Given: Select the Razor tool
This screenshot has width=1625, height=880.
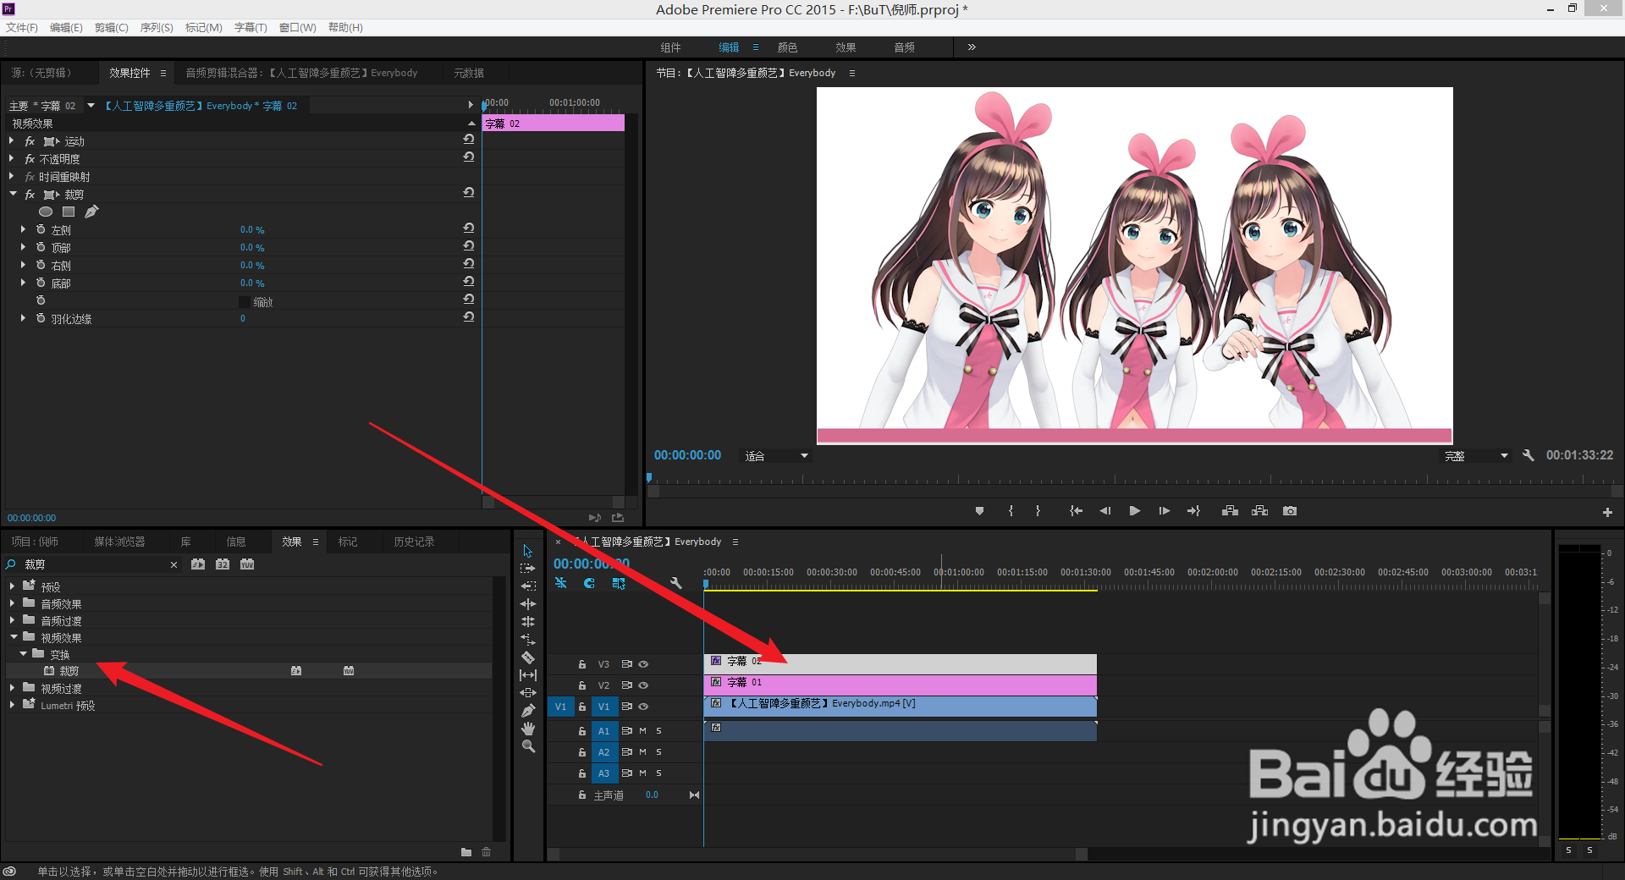Looking at the screenshot, I should (528, 657).
